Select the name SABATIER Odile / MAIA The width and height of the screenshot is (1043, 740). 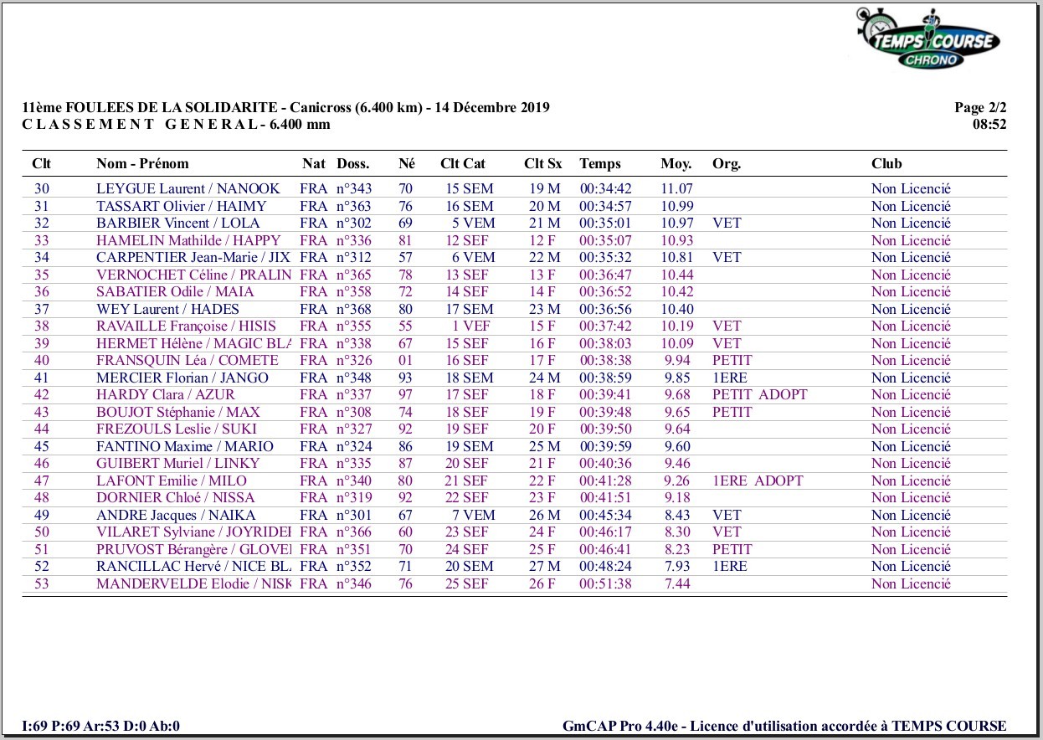175,292
